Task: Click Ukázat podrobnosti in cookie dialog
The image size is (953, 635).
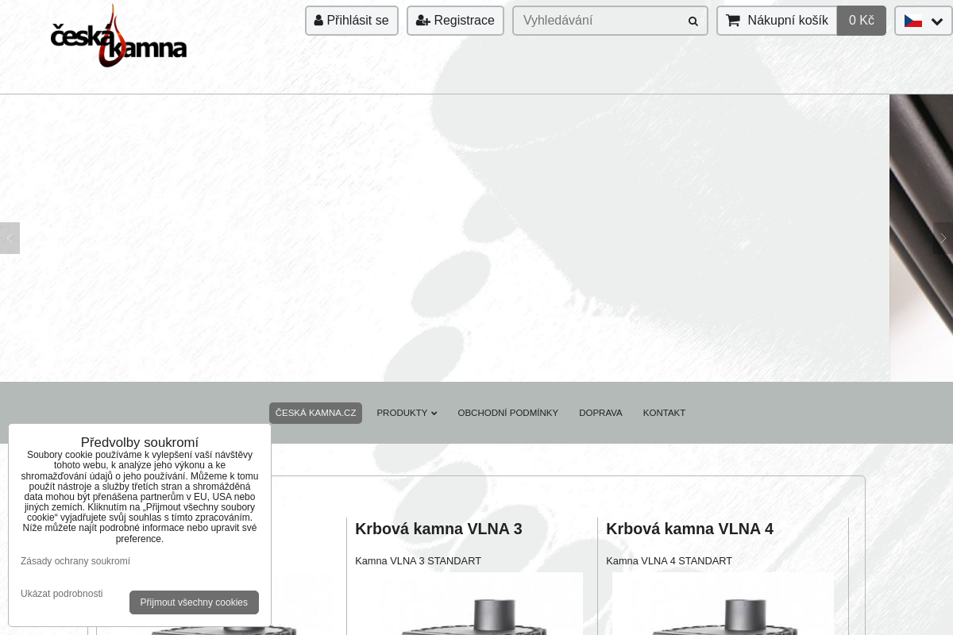Action: 62,594
